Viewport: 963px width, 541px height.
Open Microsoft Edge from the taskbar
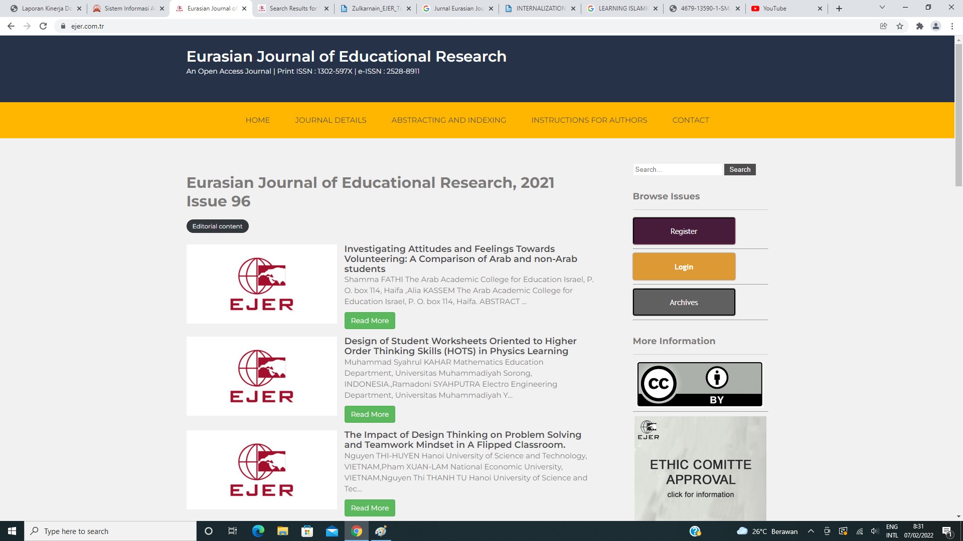[258, 531]
